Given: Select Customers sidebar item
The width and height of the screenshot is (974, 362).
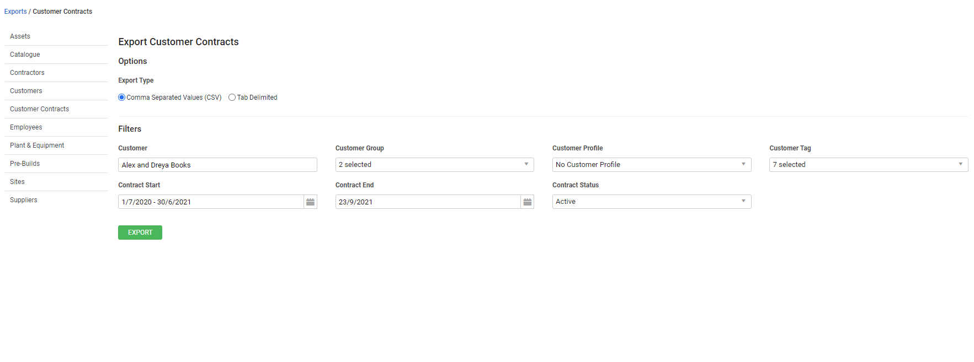Looking at the screenshot, I should (x=56, y=91).
